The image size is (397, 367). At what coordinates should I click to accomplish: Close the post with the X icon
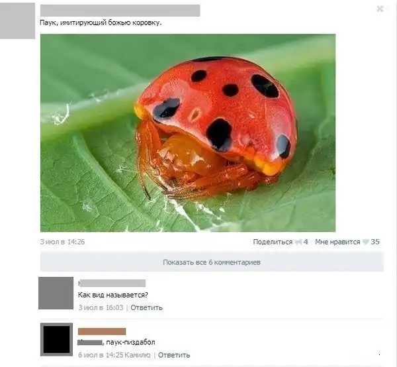380,9
